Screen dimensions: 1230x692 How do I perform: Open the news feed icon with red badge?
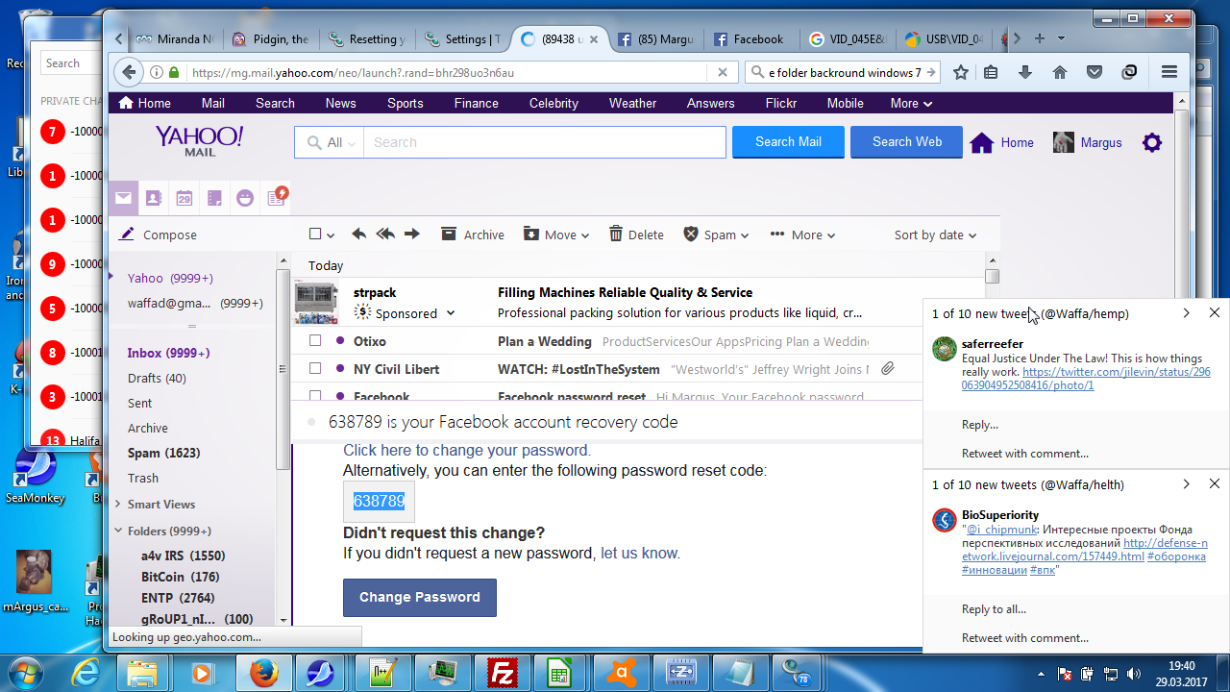[x=277, y=197]
